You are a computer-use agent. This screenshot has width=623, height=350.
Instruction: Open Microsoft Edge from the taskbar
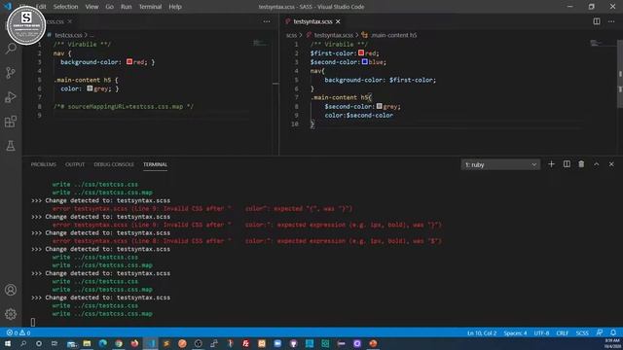click(x=103, y=343)
